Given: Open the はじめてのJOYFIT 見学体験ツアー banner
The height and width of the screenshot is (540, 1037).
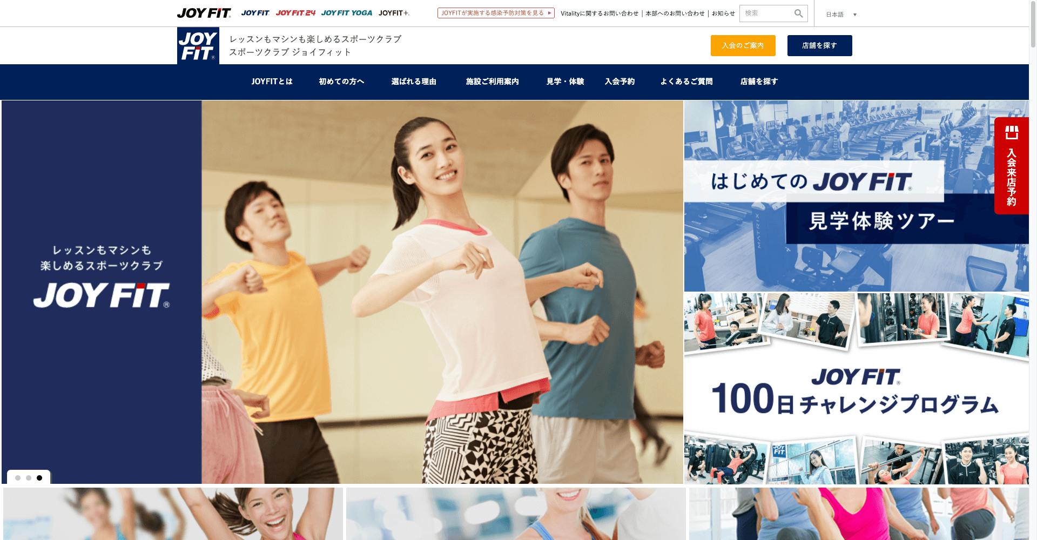Looking at the screenshot, I should point(857,196).
